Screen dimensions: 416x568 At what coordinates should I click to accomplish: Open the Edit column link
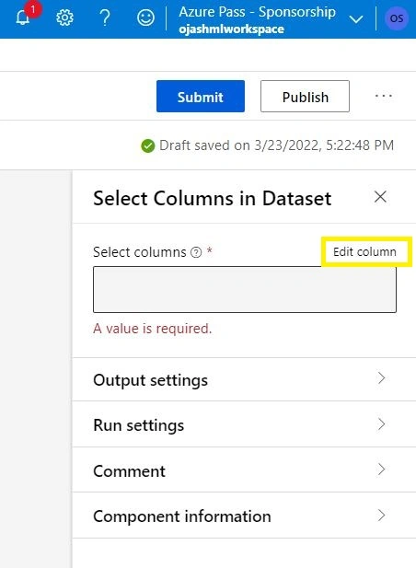[364, 251]
